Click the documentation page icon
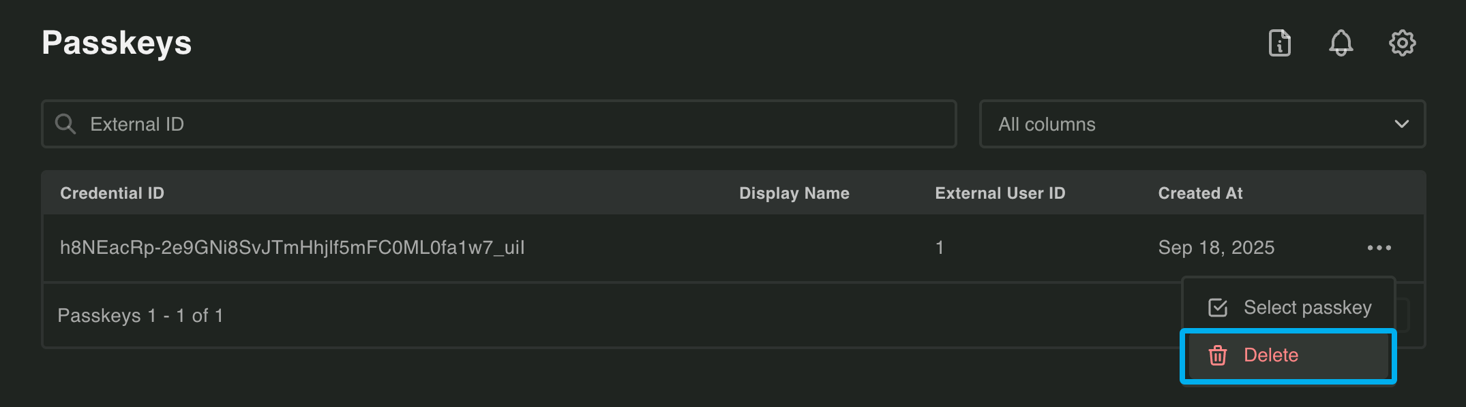The height and width of the screenshot is (407, 1466). (x=1280, y=43)
